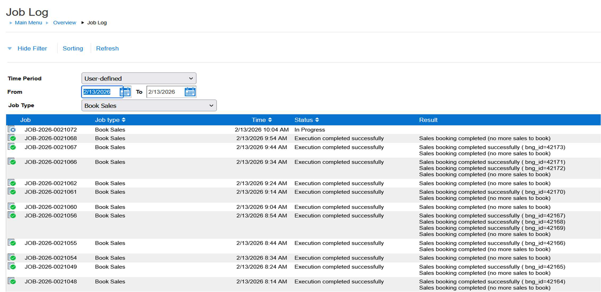The height and width of the screenshot is (292, 601).
Task: Click in-progress gear icon for JOB-2026-0021072
Action: [x=12, y=130]
